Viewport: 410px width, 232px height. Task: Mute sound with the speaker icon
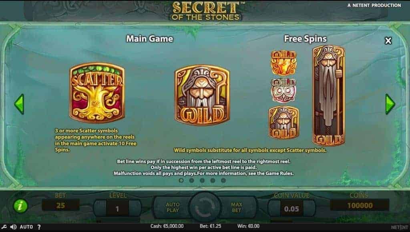13,227
